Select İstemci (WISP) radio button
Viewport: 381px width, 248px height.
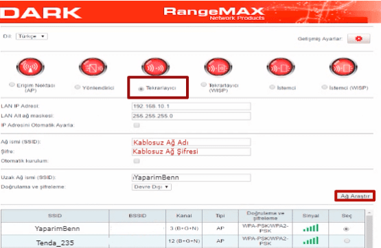pyautogui.click(x=325, y=87)
